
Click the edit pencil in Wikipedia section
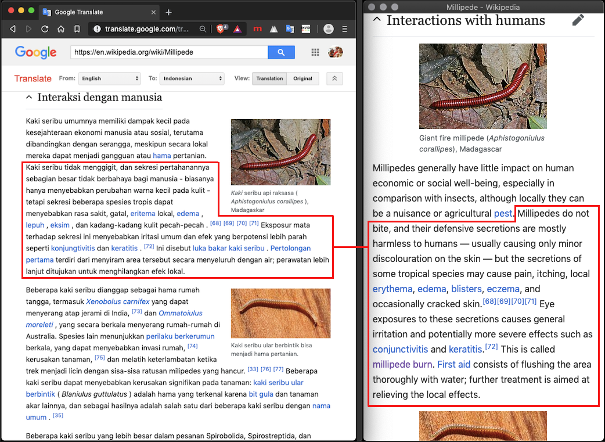tap(578, 20)
